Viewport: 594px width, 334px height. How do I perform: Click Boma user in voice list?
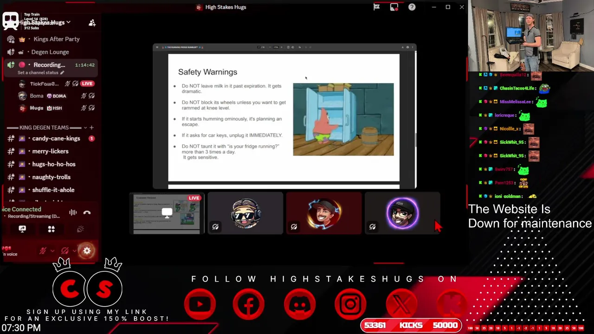pos(37,96)
